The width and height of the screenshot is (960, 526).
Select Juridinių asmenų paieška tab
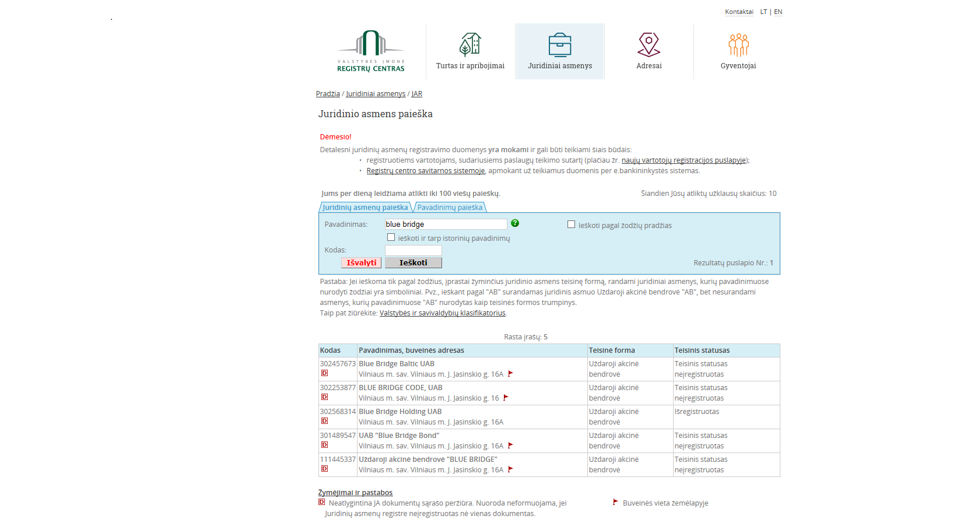[366, 208]
